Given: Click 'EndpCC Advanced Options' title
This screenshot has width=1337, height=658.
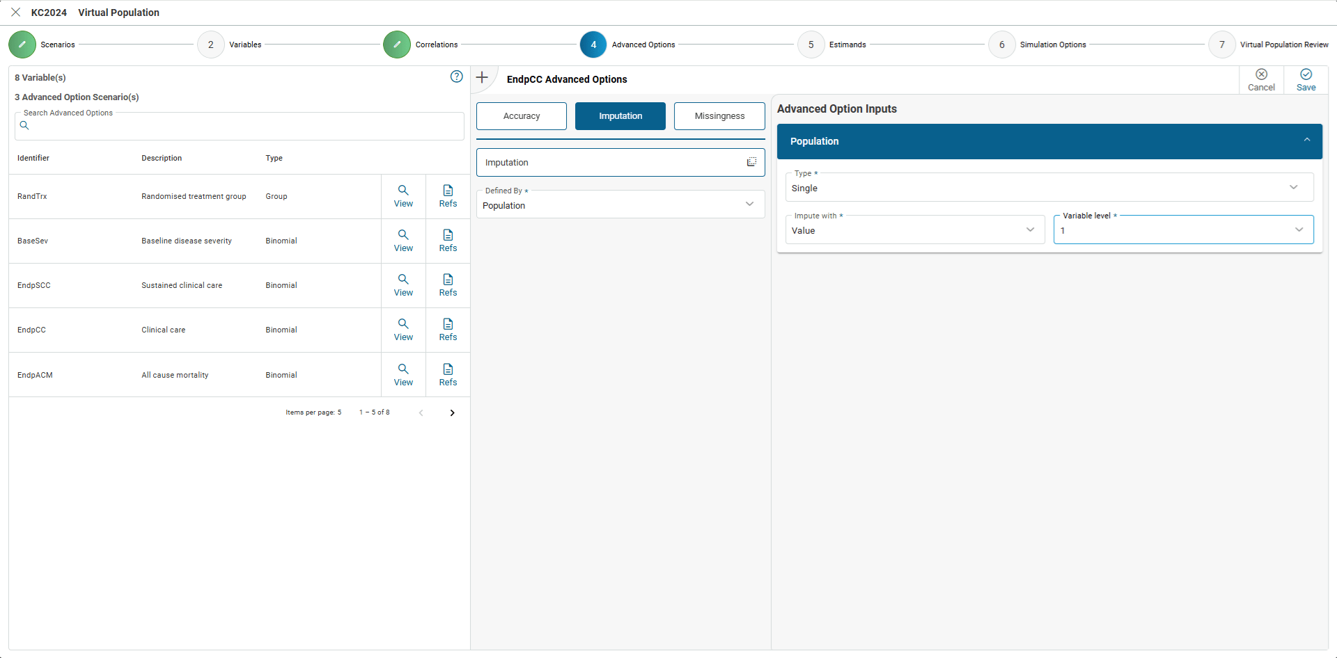Looking at the screenshot, I should point(567,79).
